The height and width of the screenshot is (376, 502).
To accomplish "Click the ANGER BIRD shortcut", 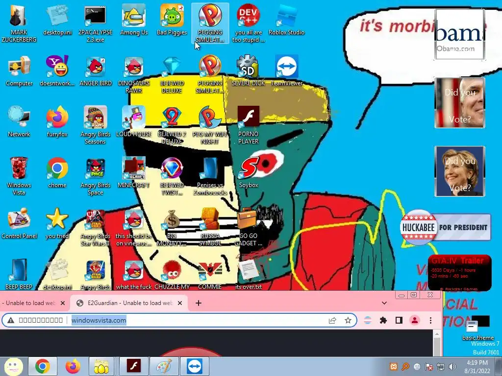I will pyautogui.click(x=96, y=71).
